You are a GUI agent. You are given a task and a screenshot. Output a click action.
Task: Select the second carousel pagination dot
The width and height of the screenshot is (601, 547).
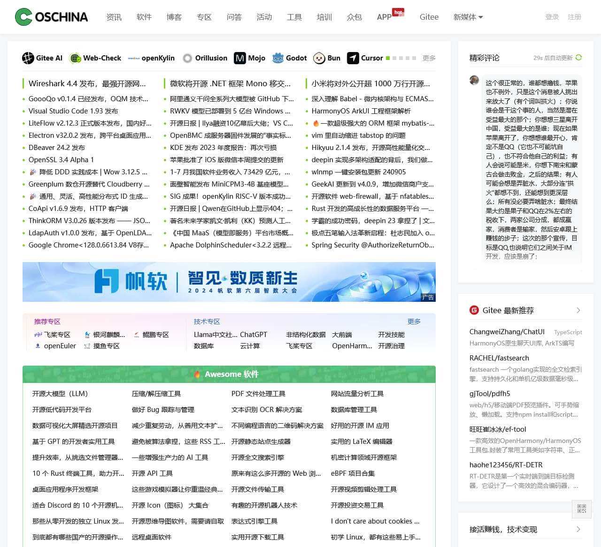click(394, 58)
